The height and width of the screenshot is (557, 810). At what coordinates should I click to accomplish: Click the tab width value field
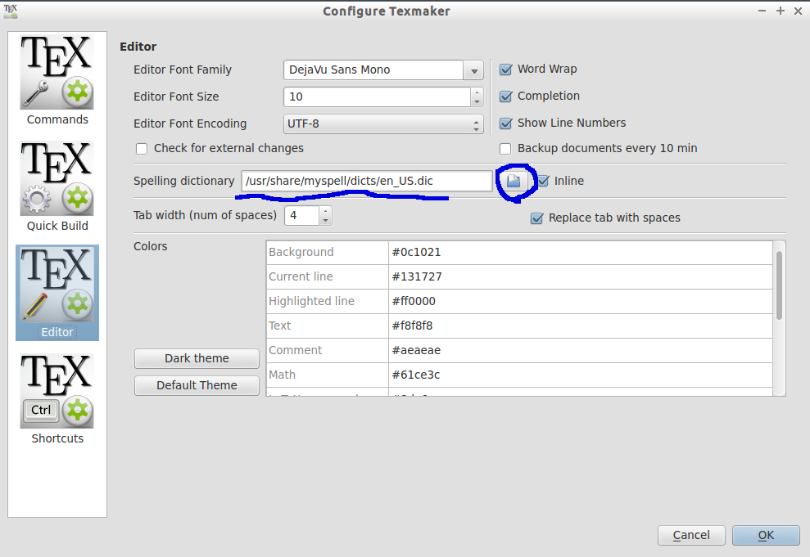point(302,216)
